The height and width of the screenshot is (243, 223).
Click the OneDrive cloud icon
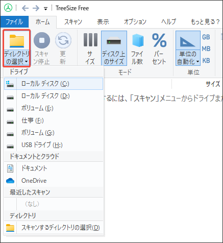pyautogui.click(x=10, y=181)
